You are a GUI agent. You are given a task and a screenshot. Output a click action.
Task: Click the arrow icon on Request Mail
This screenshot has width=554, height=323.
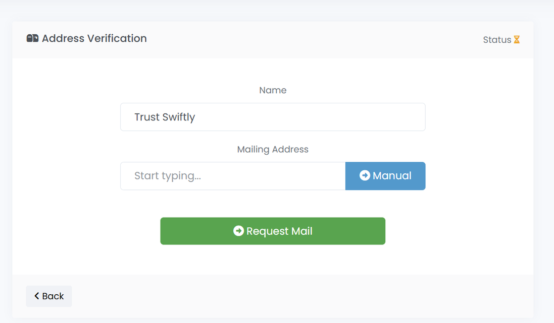coord(238,231)
